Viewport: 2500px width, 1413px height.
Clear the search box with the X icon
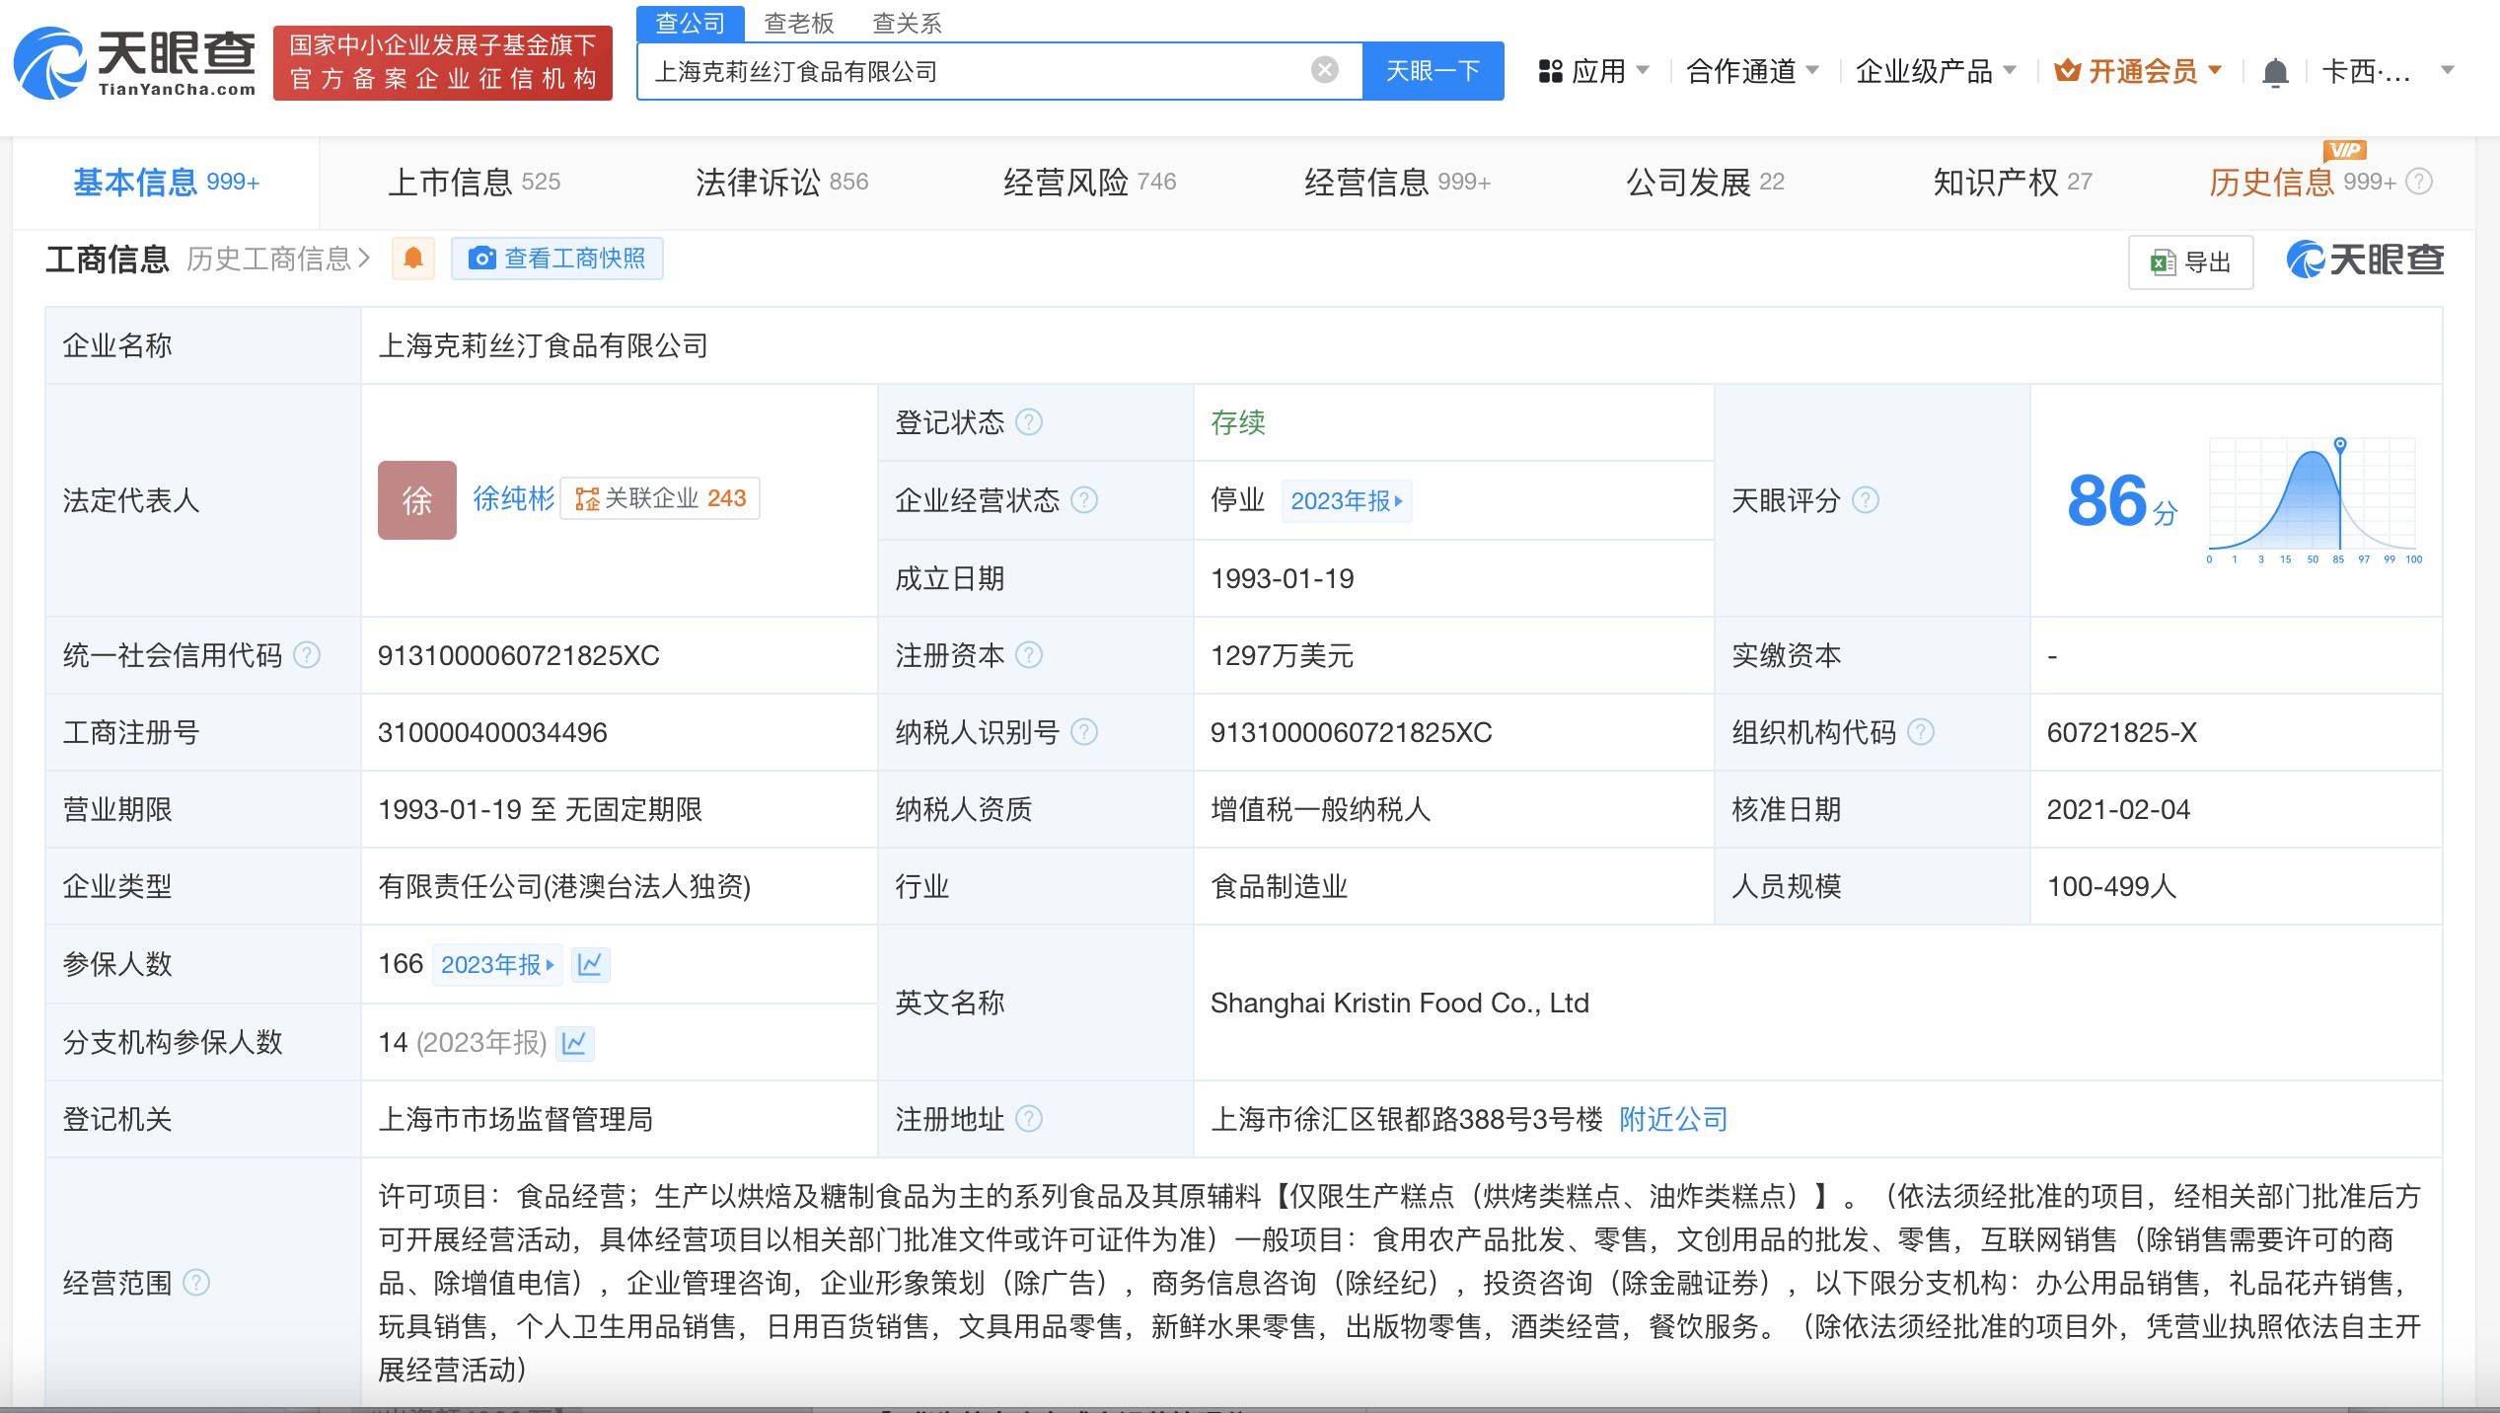pos(1324,70)
